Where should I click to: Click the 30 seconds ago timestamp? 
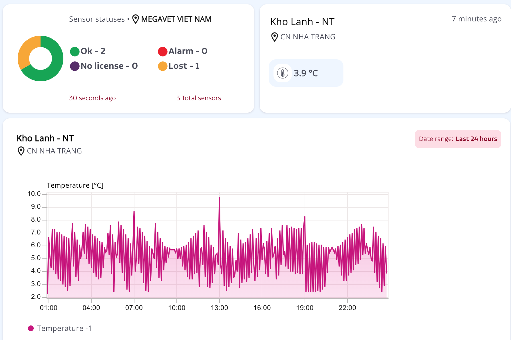click(92, 98)
